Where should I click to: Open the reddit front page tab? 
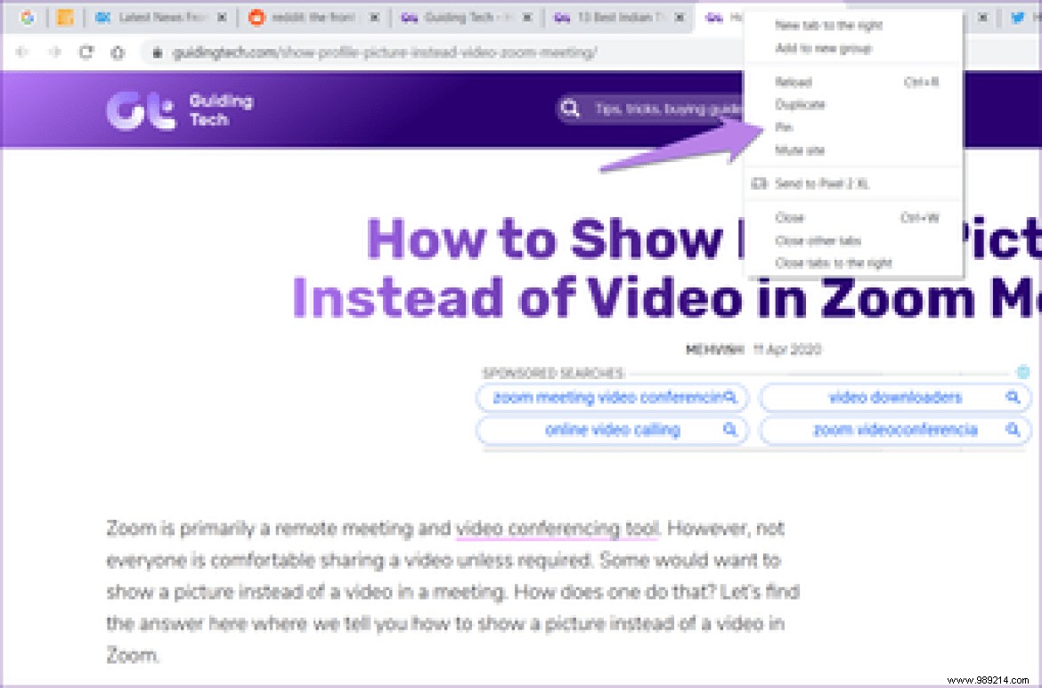click(x=303, y=17)
